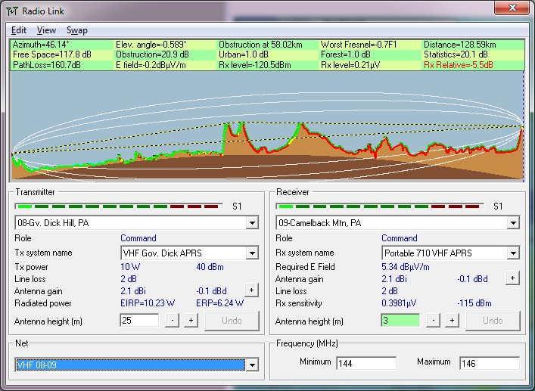Decrease receiver antenna height with minus

click(x=434, y=321)
